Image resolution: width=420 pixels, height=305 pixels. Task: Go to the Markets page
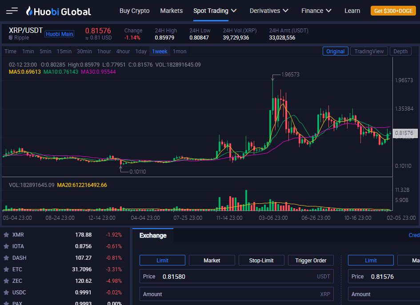tap(172, 11)
